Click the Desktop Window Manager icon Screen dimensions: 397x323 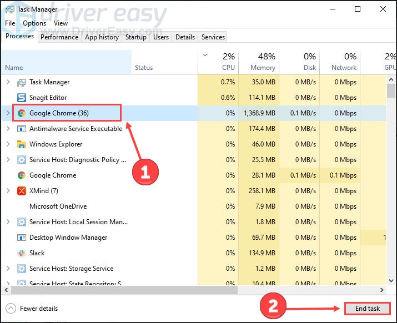(x=22, y=238)
